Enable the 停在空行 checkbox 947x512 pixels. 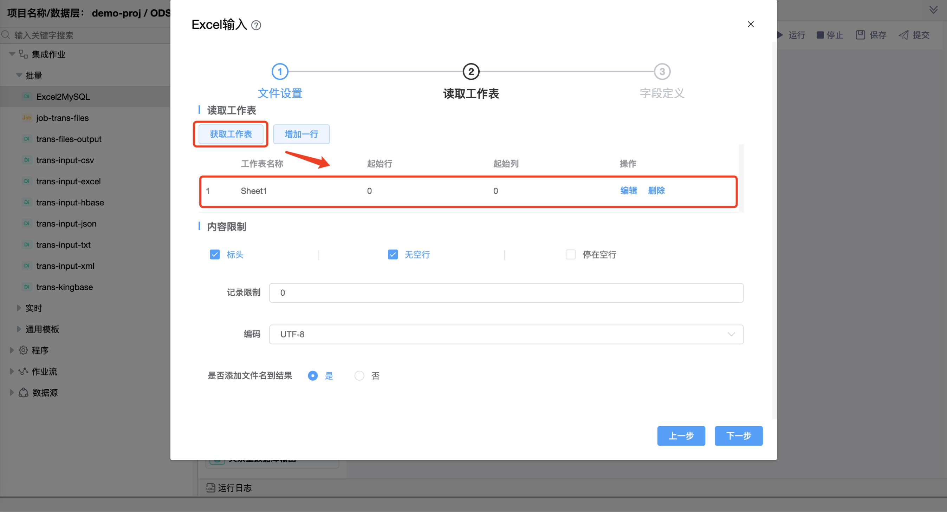click(570, 254)
